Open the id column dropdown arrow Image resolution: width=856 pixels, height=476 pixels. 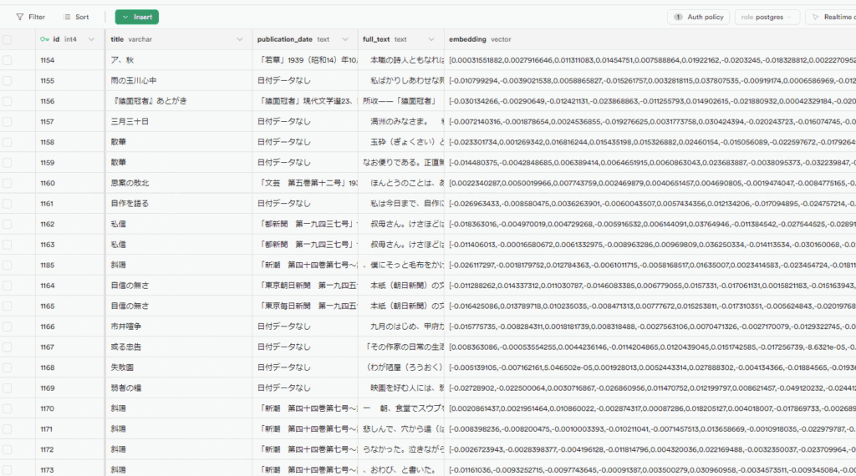94,39
